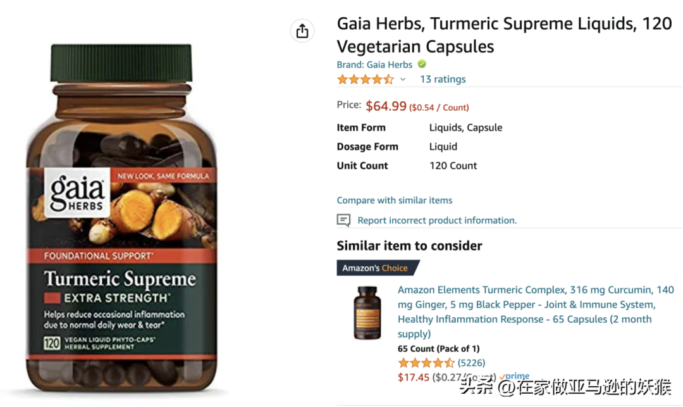Click the $64.99 price text
The image size is (683, 407).
point(386,106)
